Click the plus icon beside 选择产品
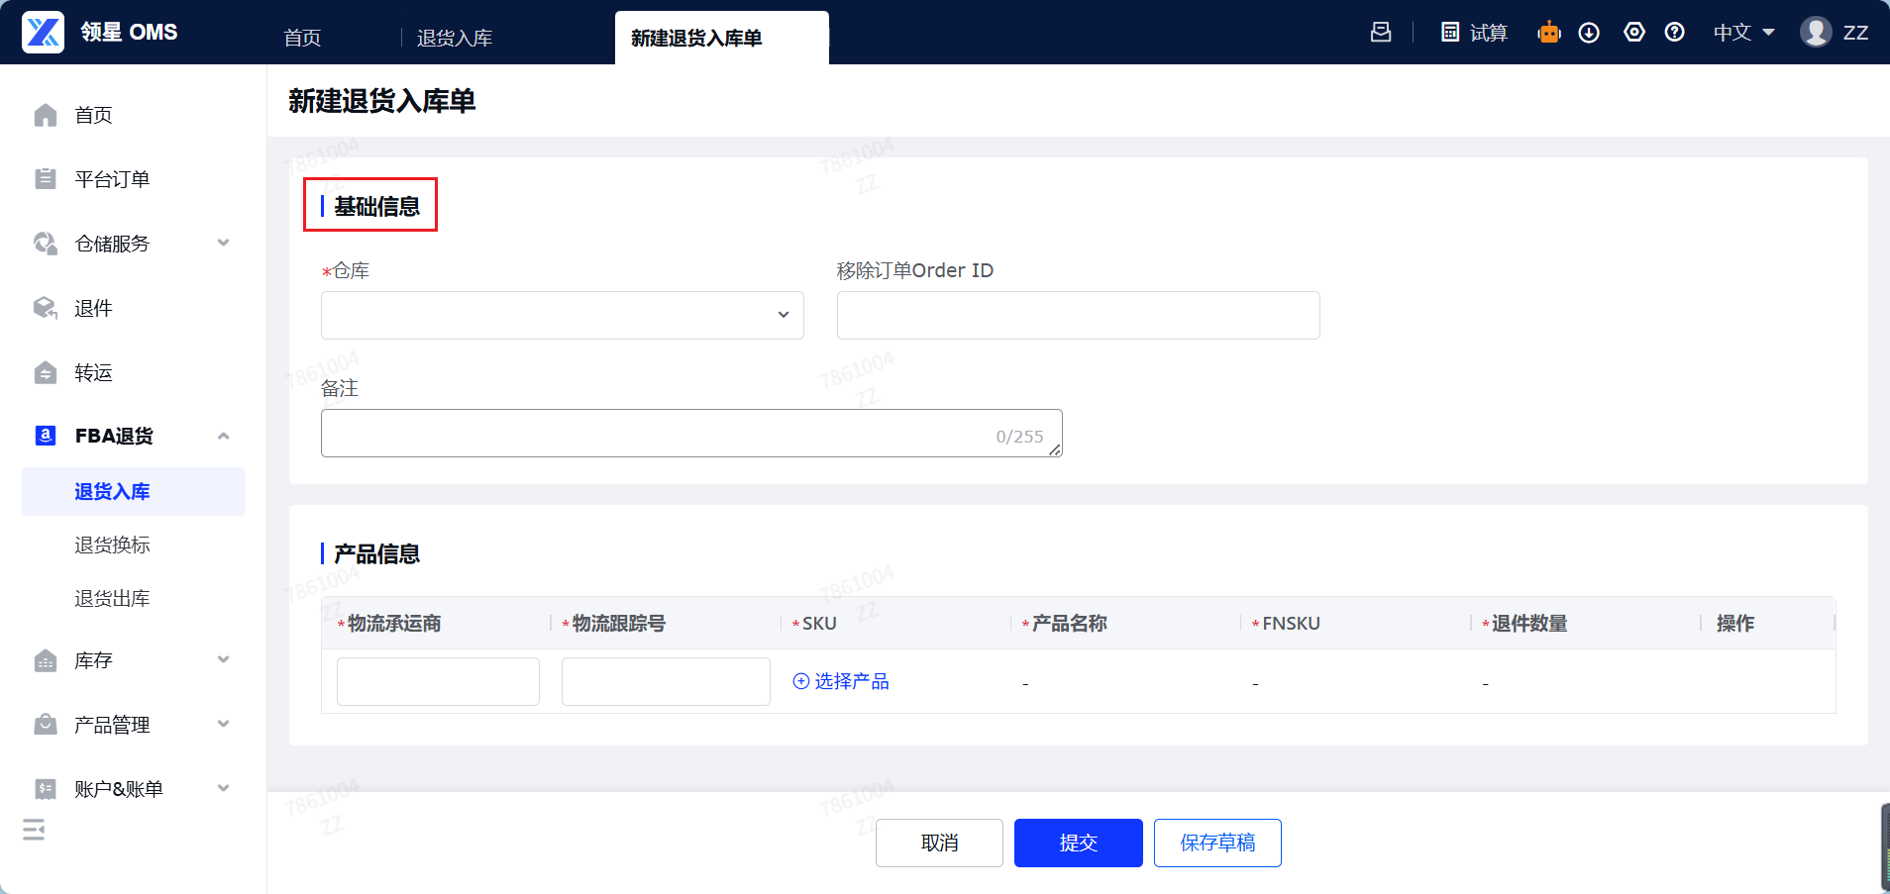The height and width of the screenshot is (894, 1890). 801,681
